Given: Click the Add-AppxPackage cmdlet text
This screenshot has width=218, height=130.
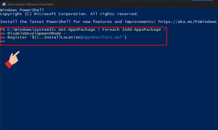Looking at the screenshot, I should [x=142, y=30].
